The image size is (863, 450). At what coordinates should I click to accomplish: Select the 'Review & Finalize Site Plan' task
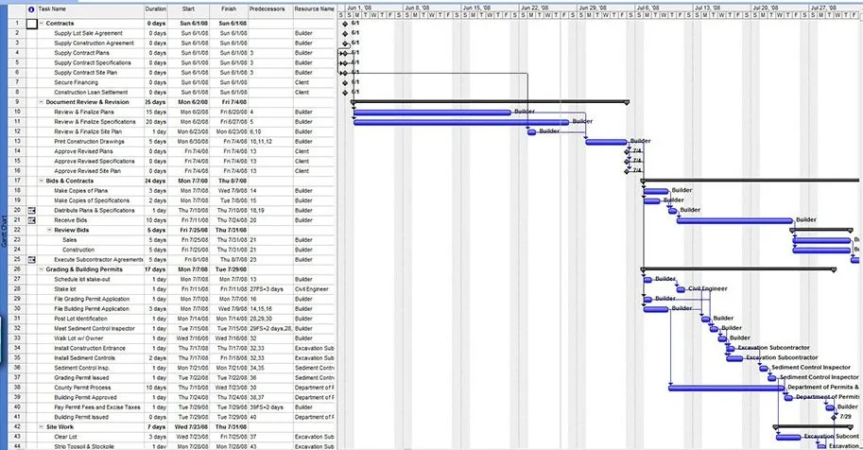88,131
